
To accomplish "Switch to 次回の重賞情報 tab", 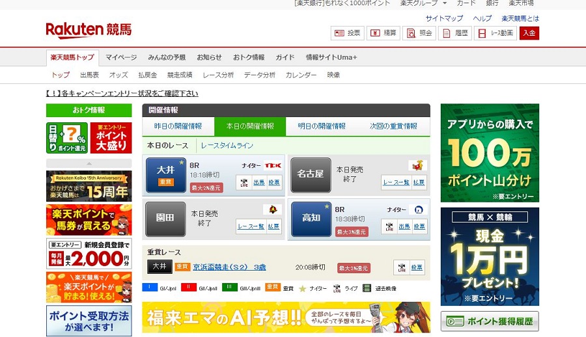I will (x=393, y=126).
